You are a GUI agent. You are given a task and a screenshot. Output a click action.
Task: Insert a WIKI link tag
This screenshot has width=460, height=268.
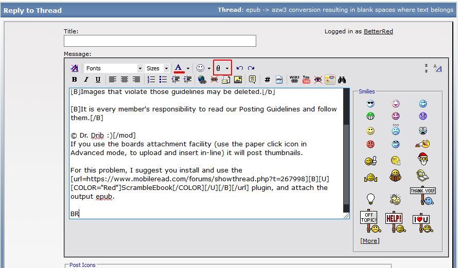[294, 80]
